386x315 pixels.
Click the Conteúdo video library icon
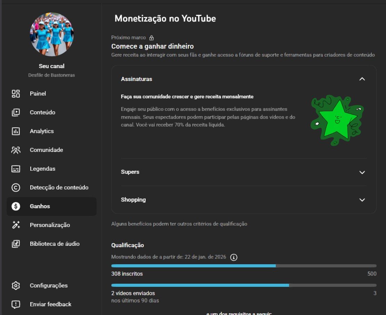pos(16,112)
